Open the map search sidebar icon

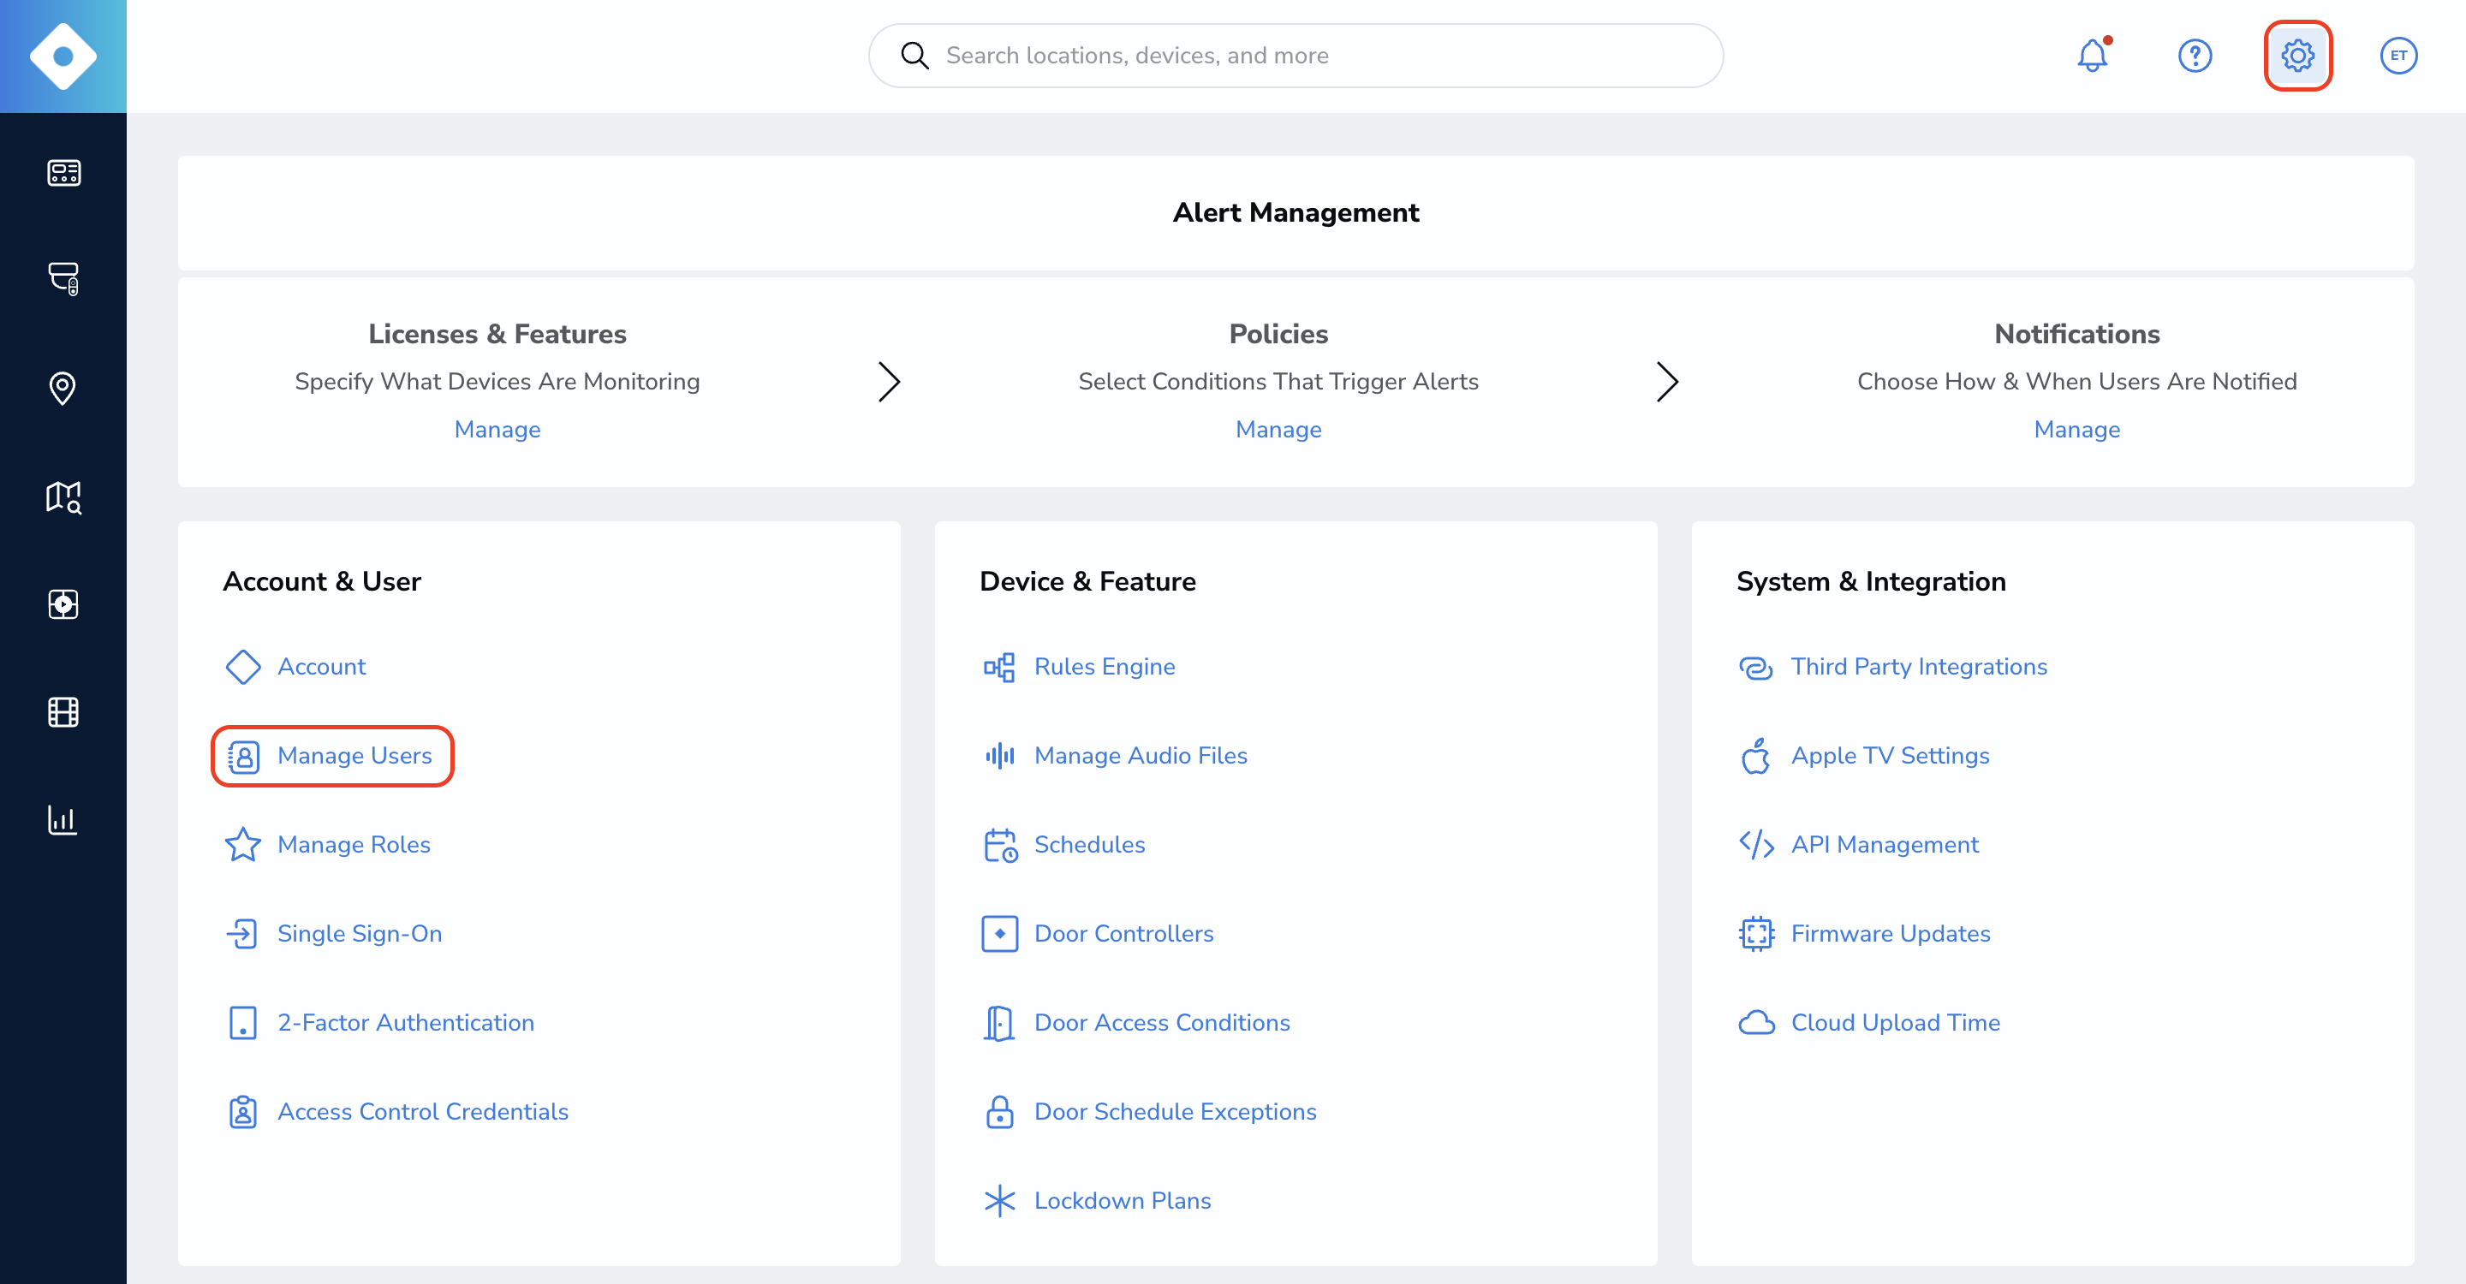pyautogui.click(x=63, y=496)
